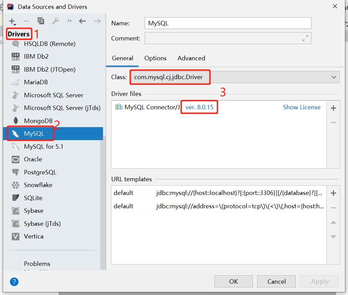Remove driver file with minus button
The height and width of the screenshot is (295, 348).
[x=333, y=123]
